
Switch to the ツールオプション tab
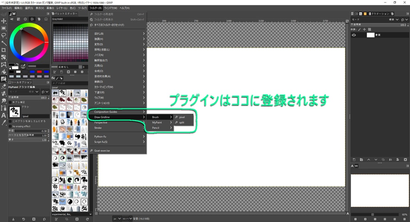(x=20, y=82)
